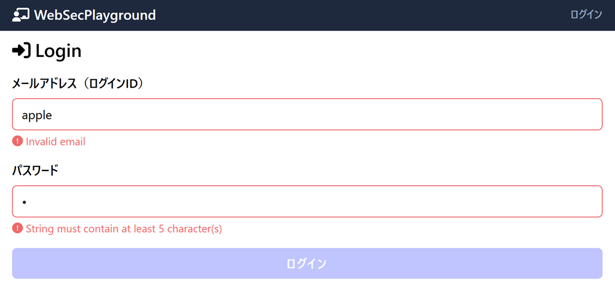Click the warning icon beside the string length error
This screenshot has width=615, height=281.
[18, 229]
